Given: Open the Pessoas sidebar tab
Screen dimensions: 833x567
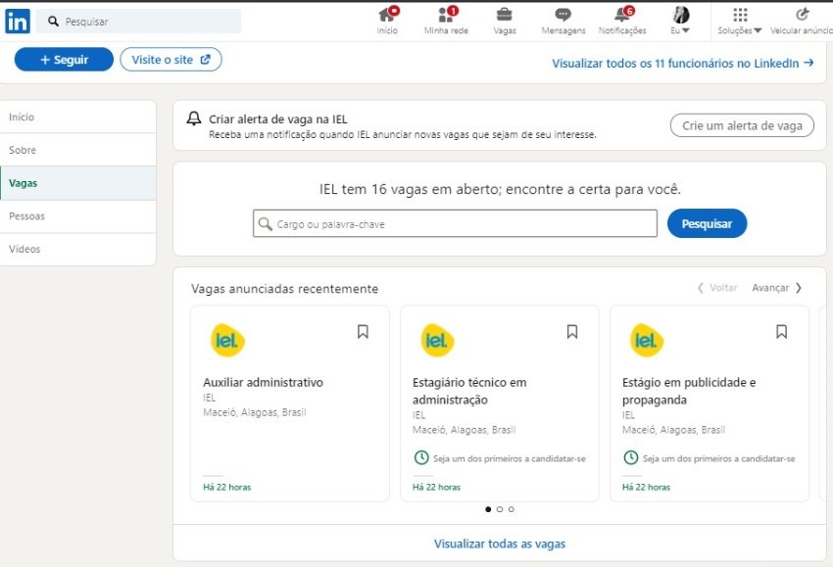Looking at the screenshot, I should (78, 216).
